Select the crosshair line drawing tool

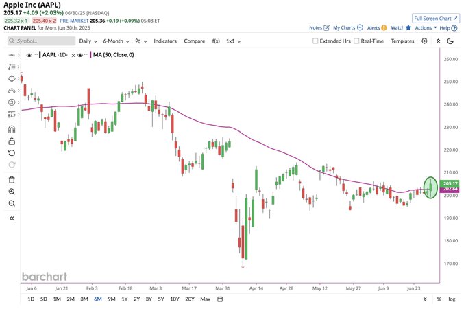pyautogui.click(x=12, y=55)
